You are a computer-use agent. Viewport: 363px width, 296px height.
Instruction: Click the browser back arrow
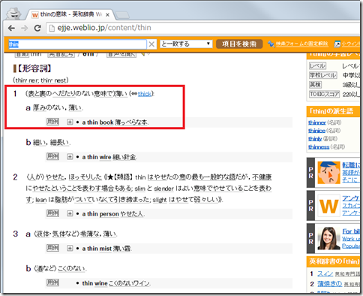tap(11, 28)
